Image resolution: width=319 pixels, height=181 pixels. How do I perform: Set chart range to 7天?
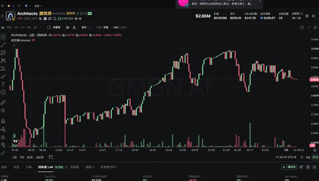pos(22,157)
